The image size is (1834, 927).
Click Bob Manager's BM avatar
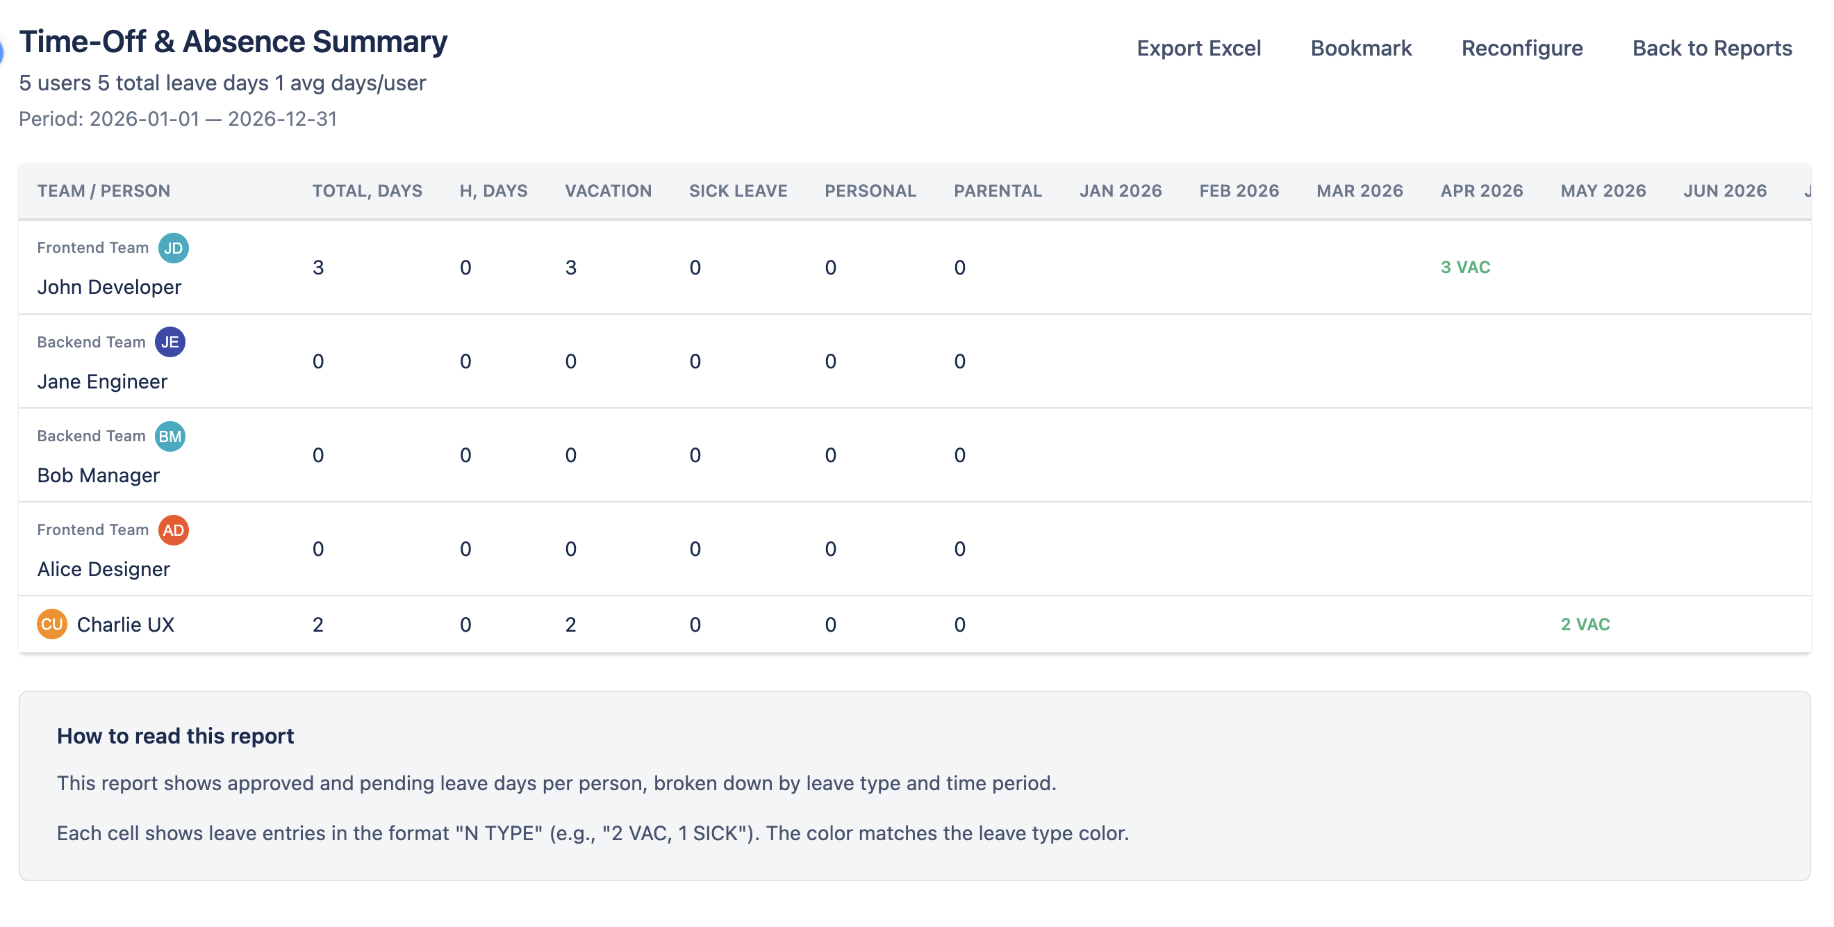[x=170, y=436]
